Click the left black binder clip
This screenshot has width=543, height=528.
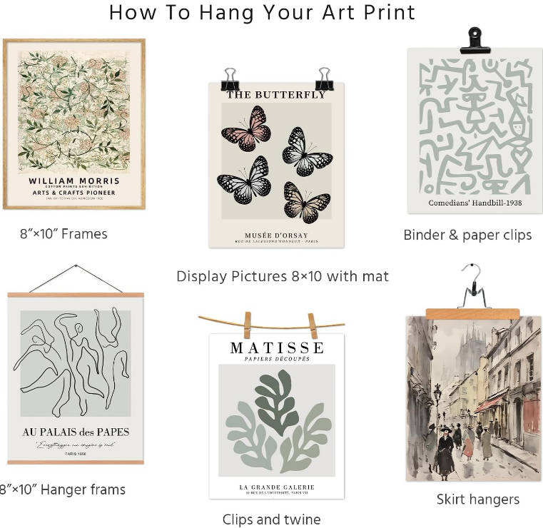230,80
